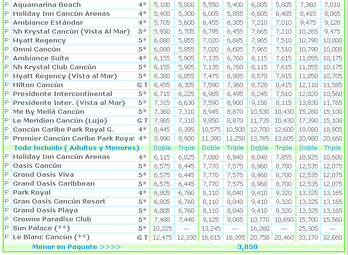
Task: Select Cancún Caribe Park Royal G. name
Action: click(64, 130)
